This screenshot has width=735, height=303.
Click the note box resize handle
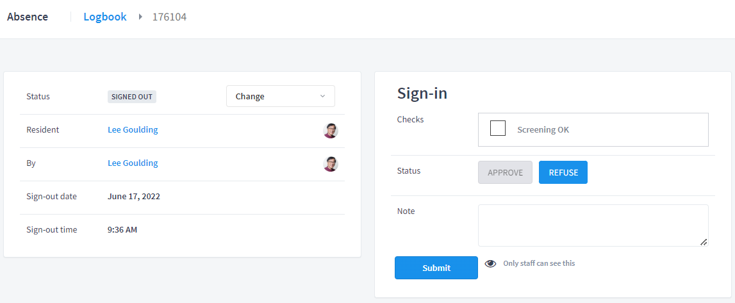pos(703,242)
